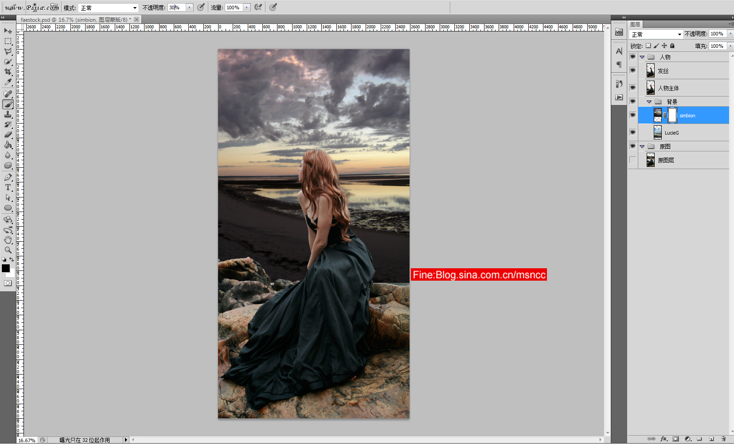Toggle lock transparent pixels

coord(648,46)
